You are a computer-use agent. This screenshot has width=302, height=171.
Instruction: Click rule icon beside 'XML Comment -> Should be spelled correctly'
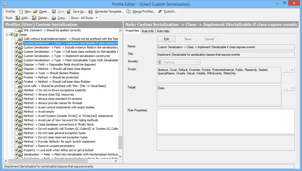coord(20,30)
